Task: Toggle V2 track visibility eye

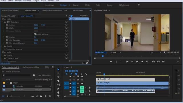Action: pos(82,80)
